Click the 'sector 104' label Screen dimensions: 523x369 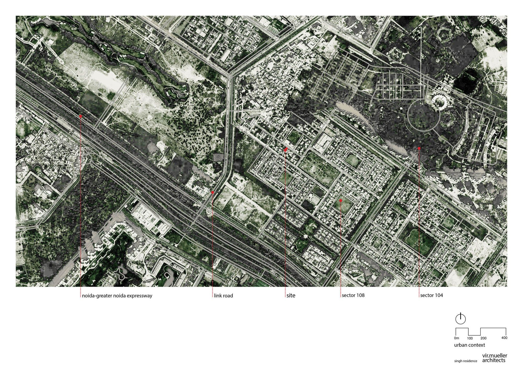pyautogui.click(x=431, y=295)
